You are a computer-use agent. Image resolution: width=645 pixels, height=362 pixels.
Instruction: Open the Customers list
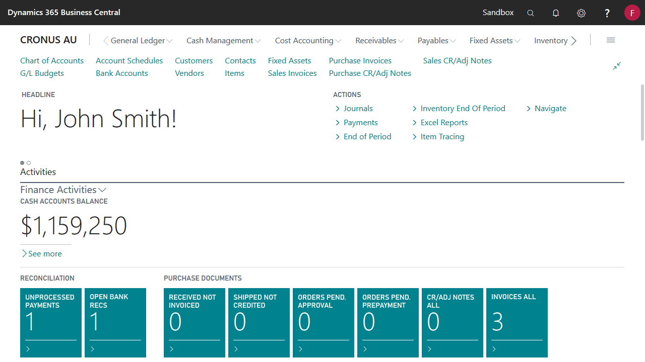coord(193,61)
